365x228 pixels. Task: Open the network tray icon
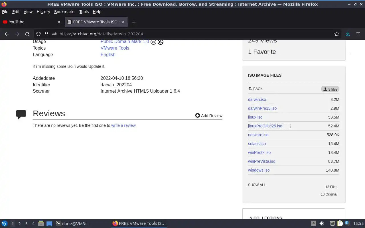(332, 224)
